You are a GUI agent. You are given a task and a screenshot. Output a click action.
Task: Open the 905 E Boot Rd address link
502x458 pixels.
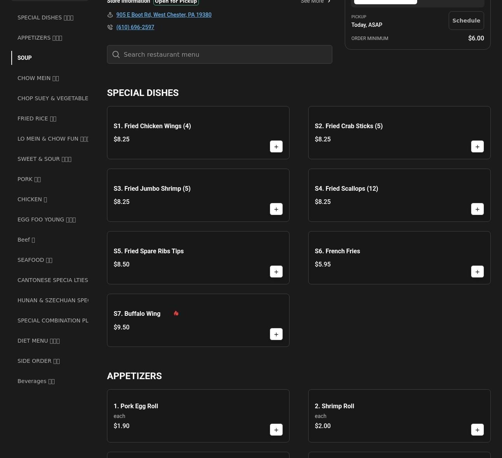[x=164, y=15]
